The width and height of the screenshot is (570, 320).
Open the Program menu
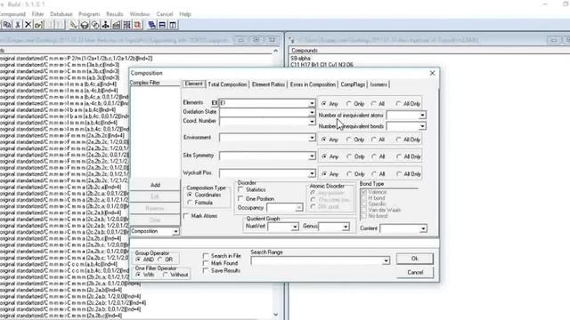[x=89, y=14]
